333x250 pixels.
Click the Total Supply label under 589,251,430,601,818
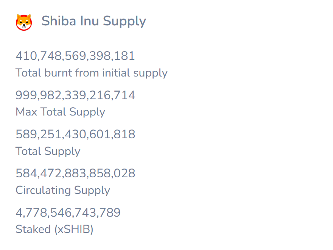click(48, 152)
